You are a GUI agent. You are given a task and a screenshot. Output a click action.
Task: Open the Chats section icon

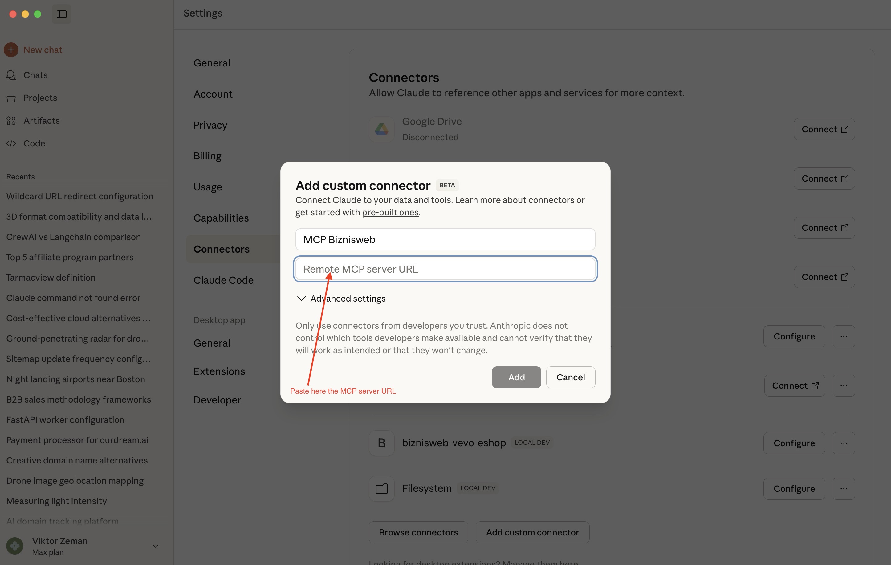tap(11, 75)
